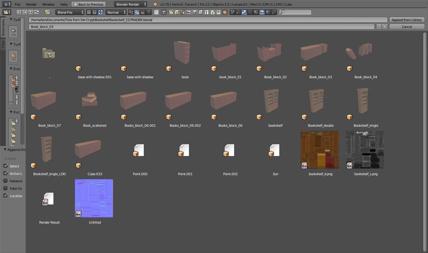The width and height of the screenshot is (428, 253).
Task: Toggle show hidden files icon
Action: 156,12
